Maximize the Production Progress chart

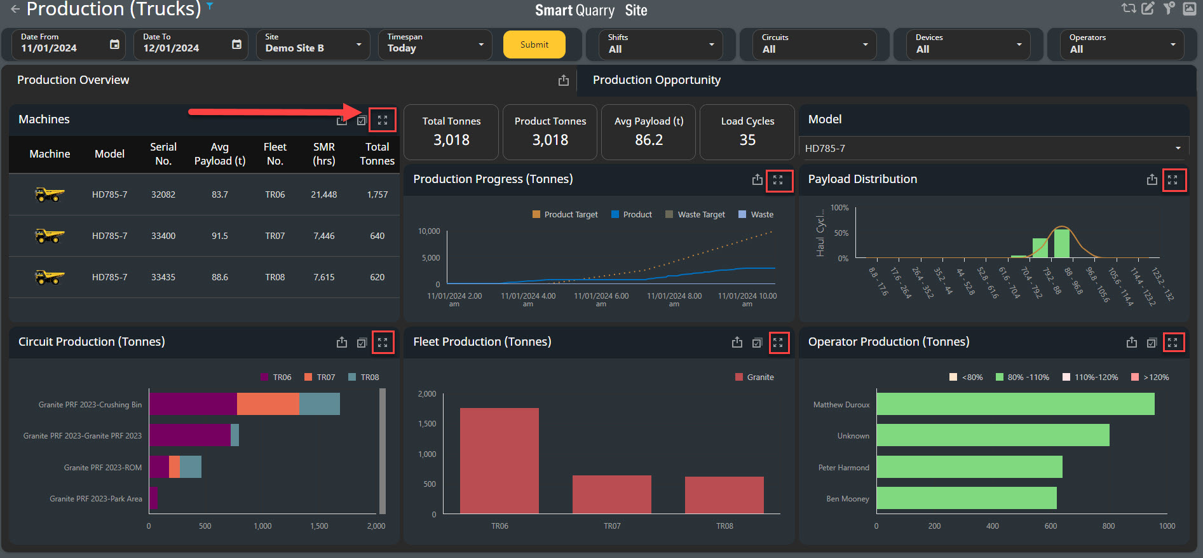(x=778, y=180)
